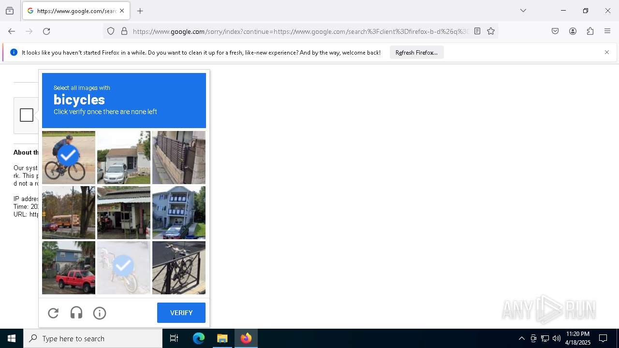
Task: Open the List all tabs dropdown
Action: [x=523, y=11]
